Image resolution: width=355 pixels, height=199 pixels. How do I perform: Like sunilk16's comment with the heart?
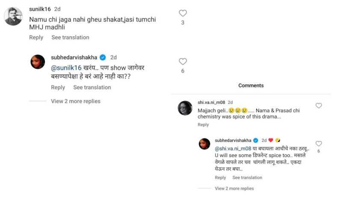click(x=183, y=13)
